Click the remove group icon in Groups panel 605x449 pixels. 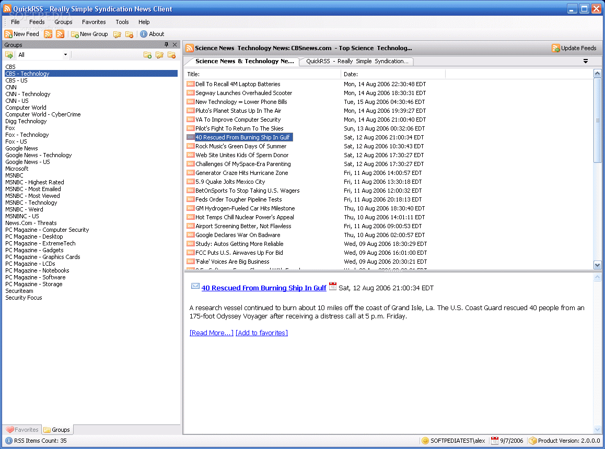(172, 55)
